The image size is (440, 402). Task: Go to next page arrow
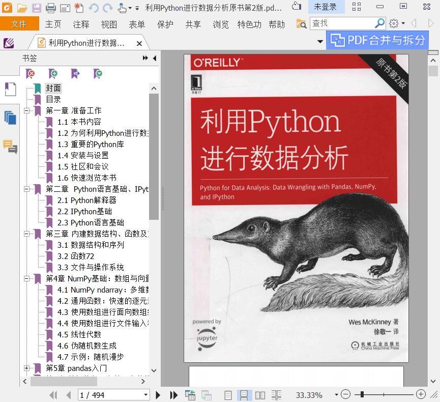click(158, 395)
